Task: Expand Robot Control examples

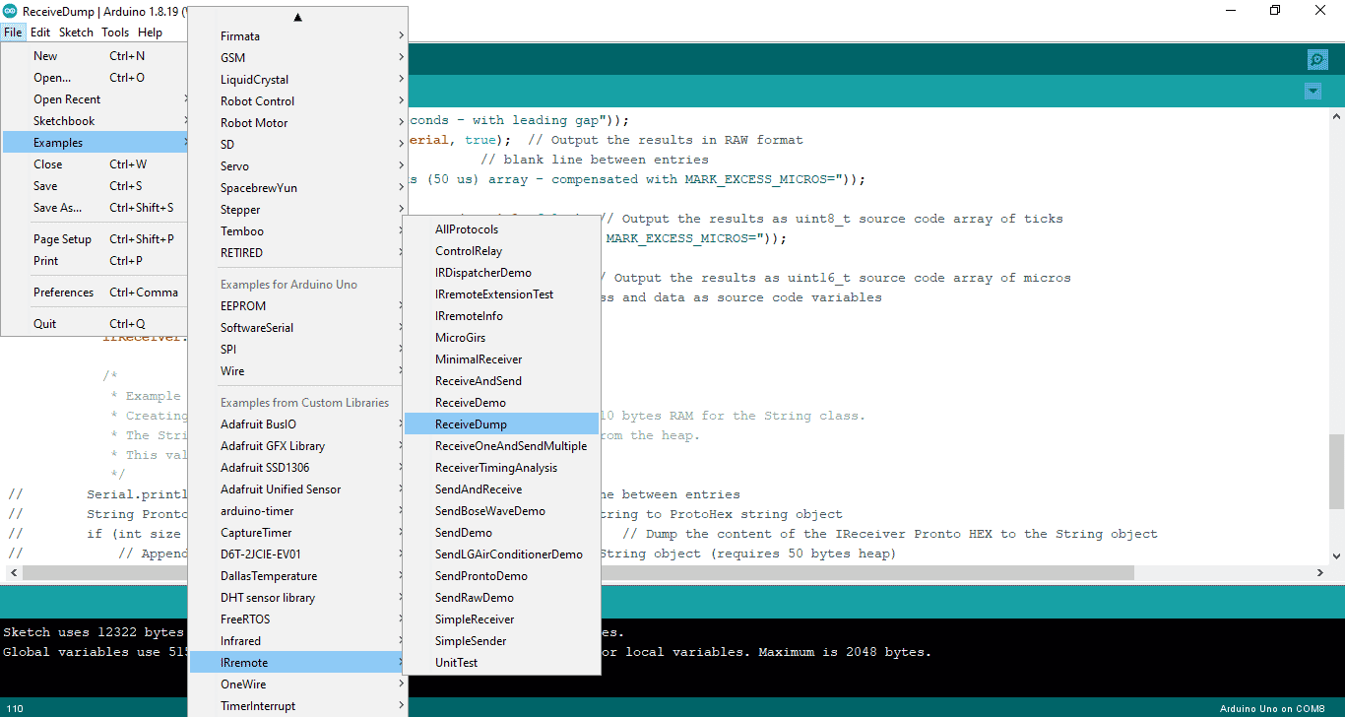Action: pos(298,101)
